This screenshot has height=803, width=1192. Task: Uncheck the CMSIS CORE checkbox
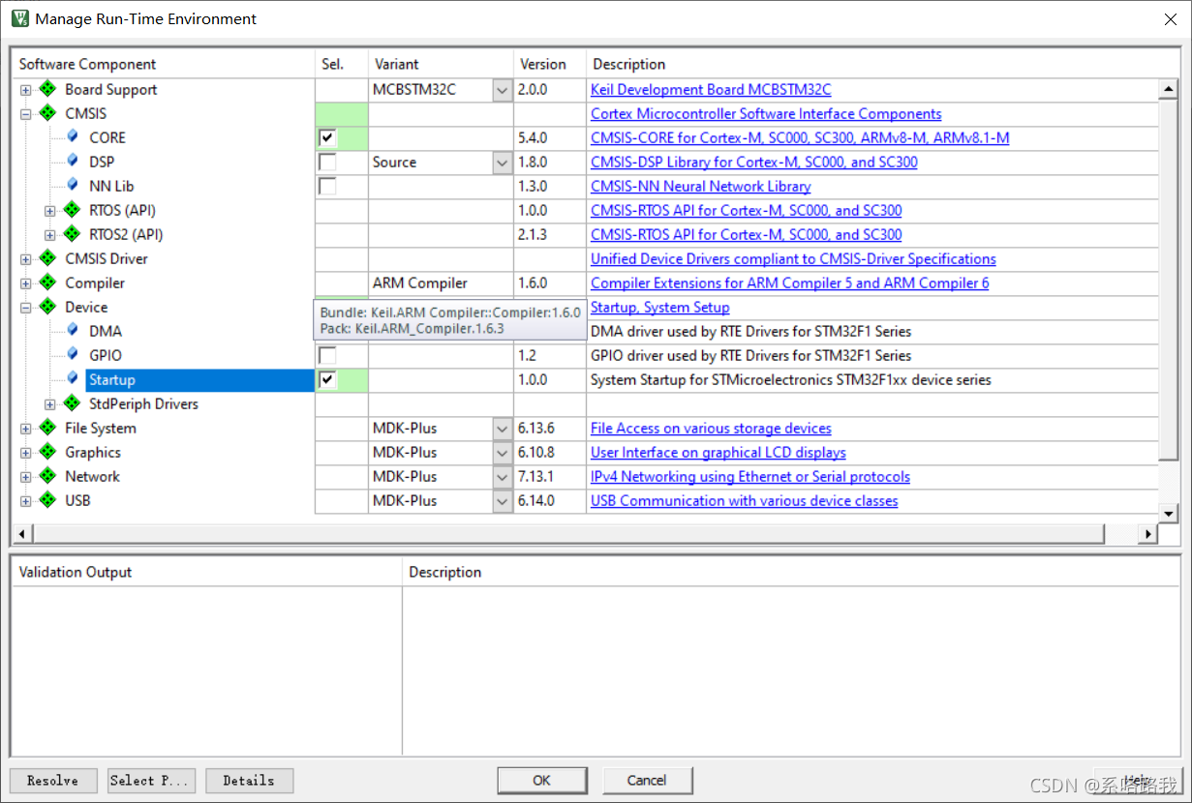tap(328, 137)
